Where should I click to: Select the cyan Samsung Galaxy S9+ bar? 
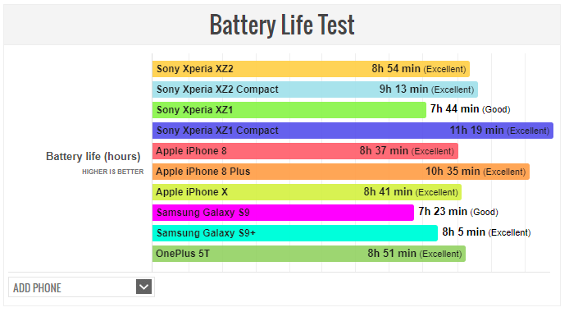point(295,233)
